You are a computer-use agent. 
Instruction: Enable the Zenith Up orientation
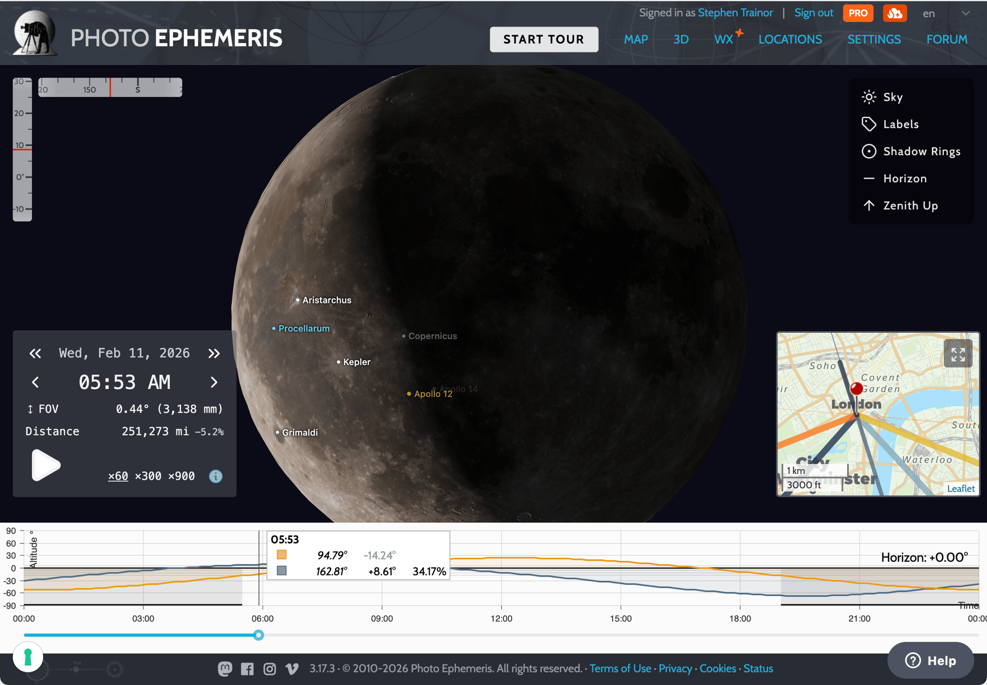910,205
